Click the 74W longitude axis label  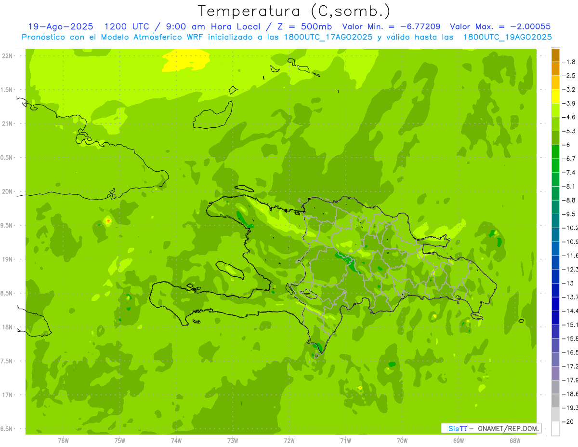tap(176, 440)
